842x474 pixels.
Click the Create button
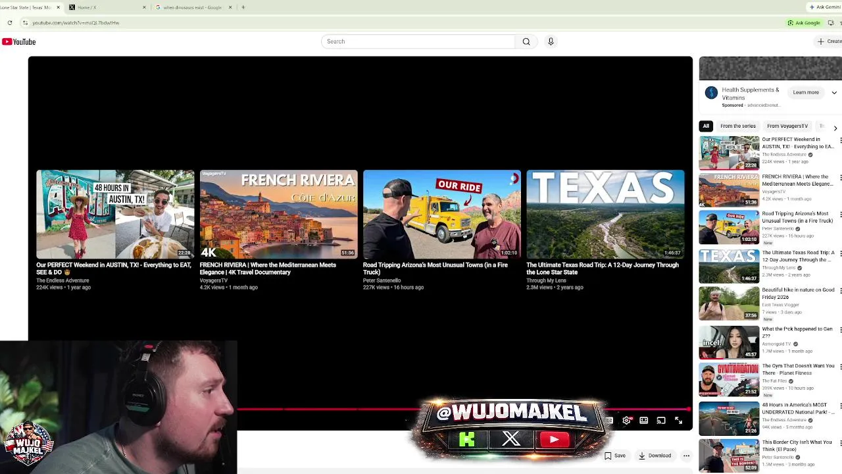(x=830, y=41)
